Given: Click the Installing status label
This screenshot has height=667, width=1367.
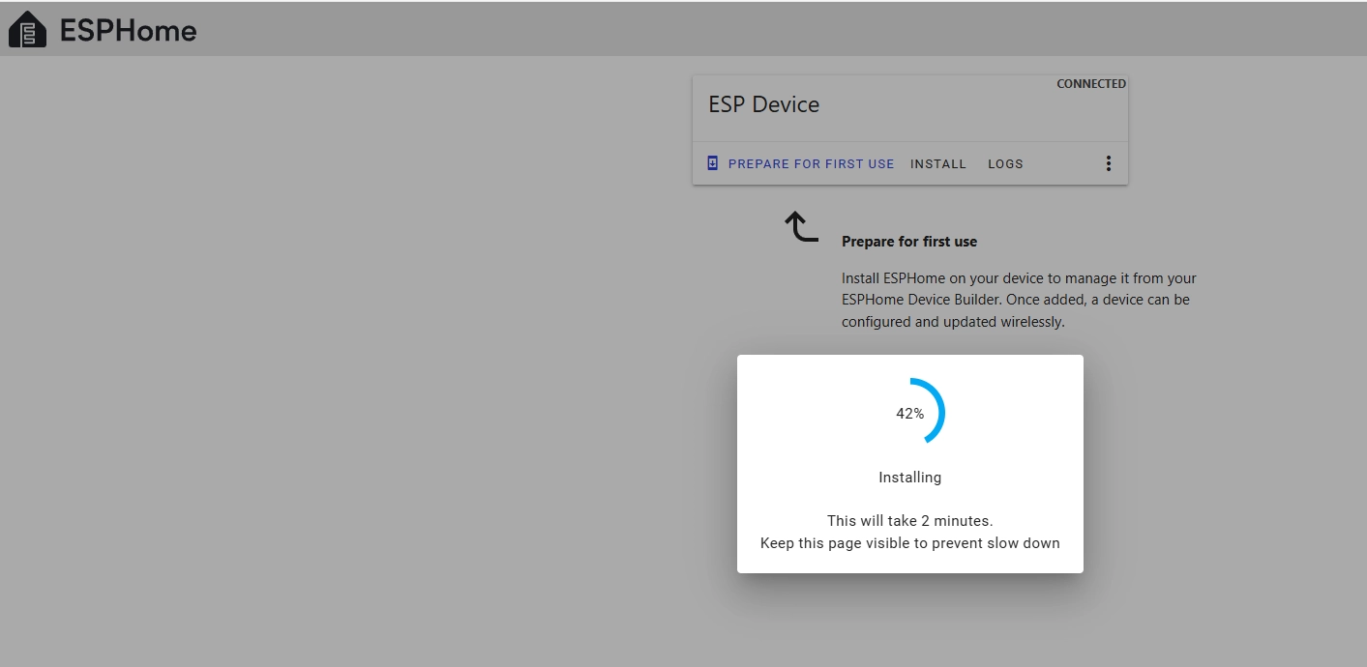Looking at the screenshot, I should click(909, 478).
